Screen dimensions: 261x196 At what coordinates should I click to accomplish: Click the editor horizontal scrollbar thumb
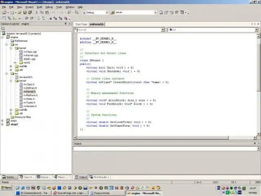point(153,138)
